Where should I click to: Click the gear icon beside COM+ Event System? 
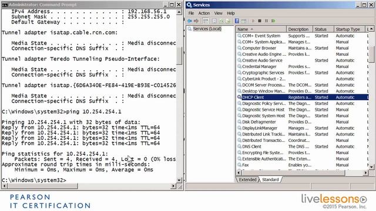pyautogui.click(x=239, y=36)
